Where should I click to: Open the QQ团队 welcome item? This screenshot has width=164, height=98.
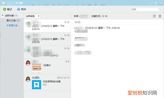tap(47, 83)
